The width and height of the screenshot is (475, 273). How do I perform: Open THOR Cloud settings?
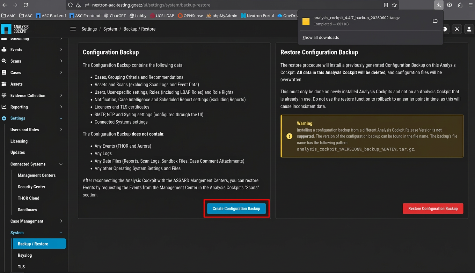tap(28, 198)
